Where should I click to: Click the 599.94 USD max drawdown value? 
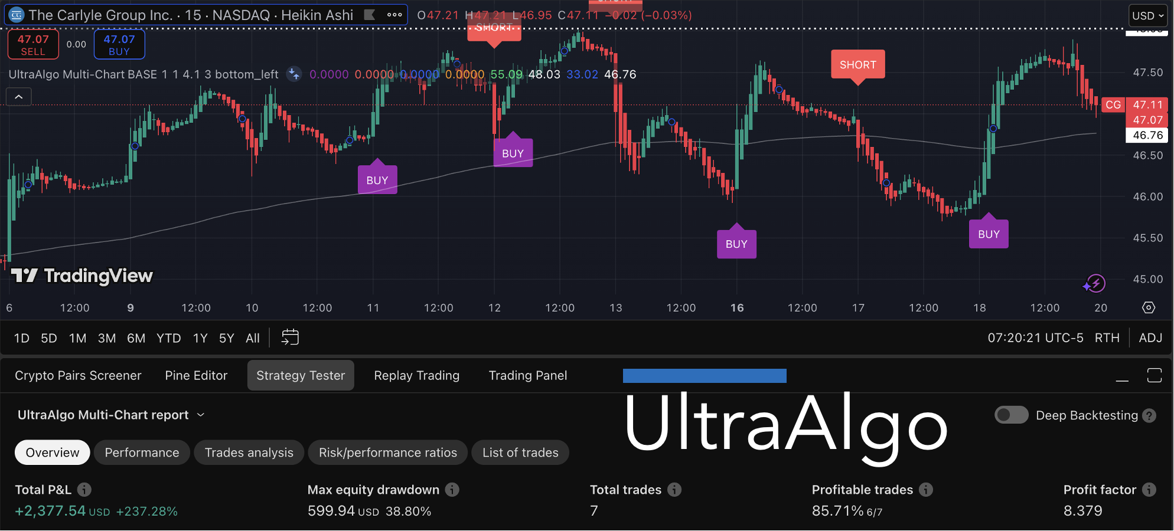pyautogui.click(x=343, y=511)
